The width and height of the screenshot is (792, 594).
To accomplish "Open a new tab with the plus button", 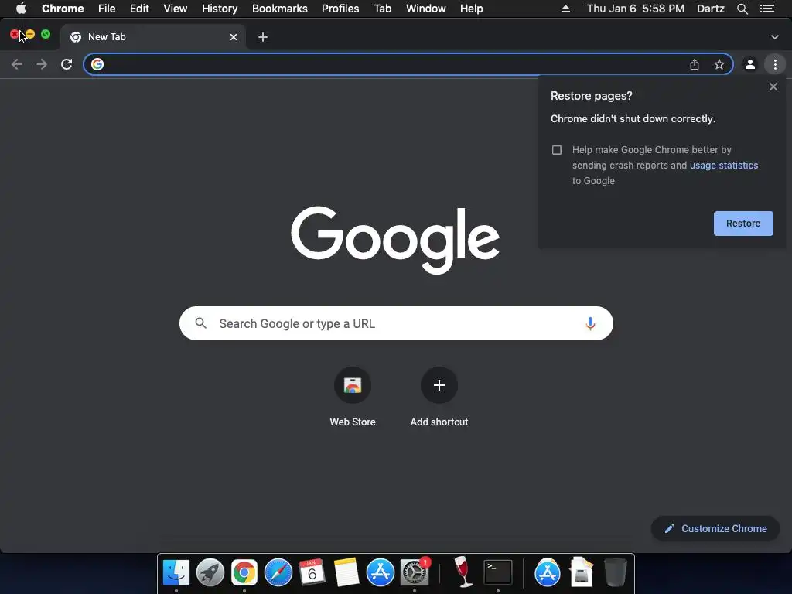I will point(263,37).
